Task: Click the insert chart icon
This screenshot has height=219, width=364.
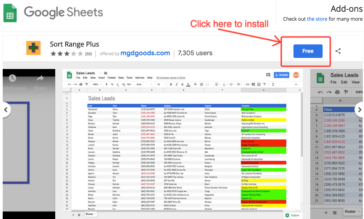Action: pyautogui.click(x=259, y=84)
